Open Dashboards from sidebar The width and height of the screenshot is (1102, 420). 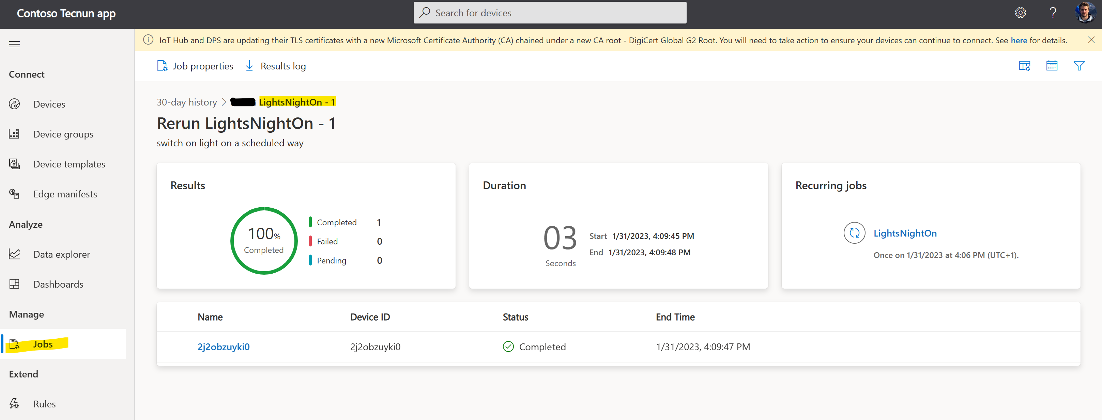[58, 284]
